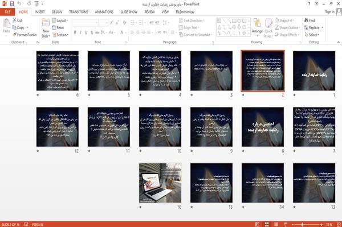Click the Save icon in quick access toolbar

click(x=12, y=3)
